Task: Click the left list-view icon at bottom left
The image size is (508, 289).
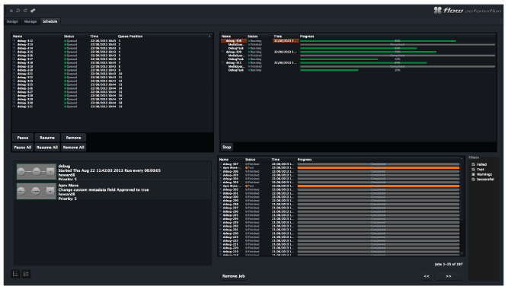Action: click(15, 274)
